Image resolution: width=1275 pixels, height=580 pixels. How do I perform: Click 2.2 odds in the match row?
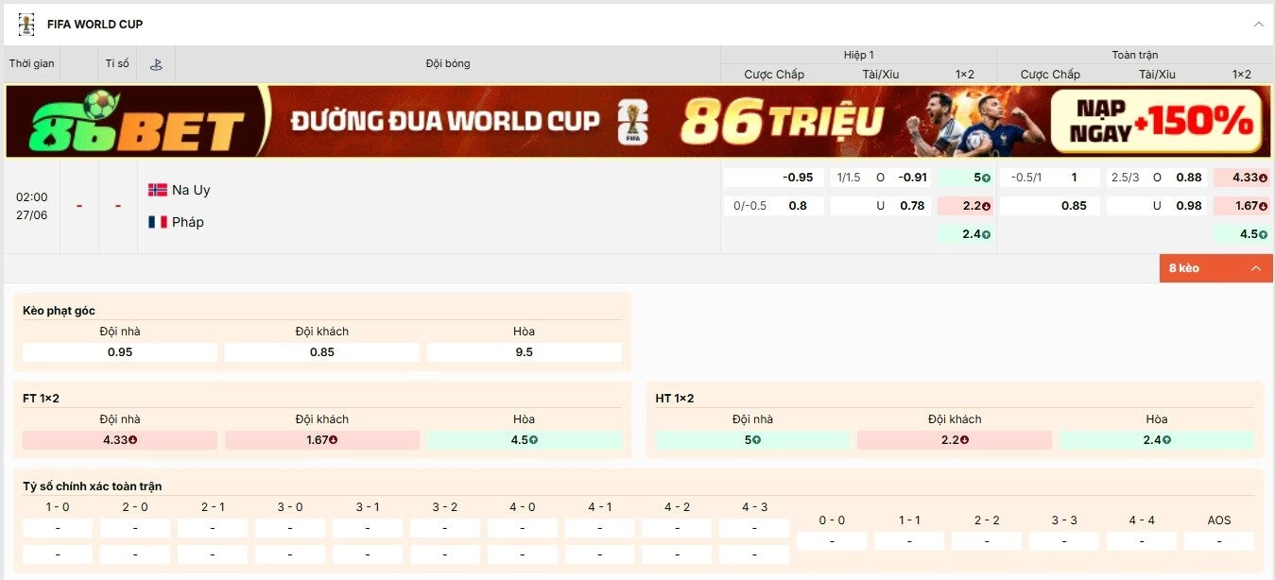point(965,205)
